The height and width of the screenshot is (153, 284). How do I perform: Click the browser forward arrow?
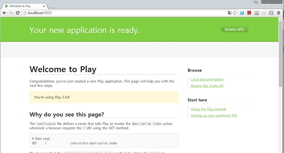pyautogui.click(x=11, y=13)
